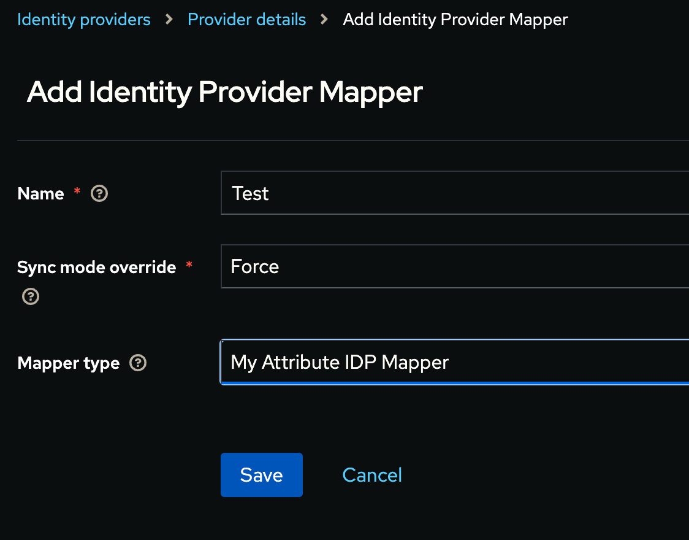Open the help tooltip beside Name

(99, 193)
